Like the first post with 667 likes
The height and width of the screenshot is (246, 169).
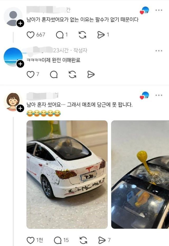tap(31, 35)
